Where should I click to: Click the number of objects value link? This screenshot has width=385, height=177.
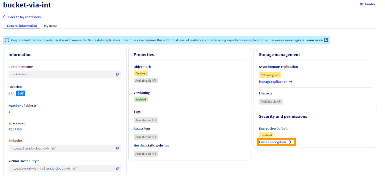click(x=9, y=112)
